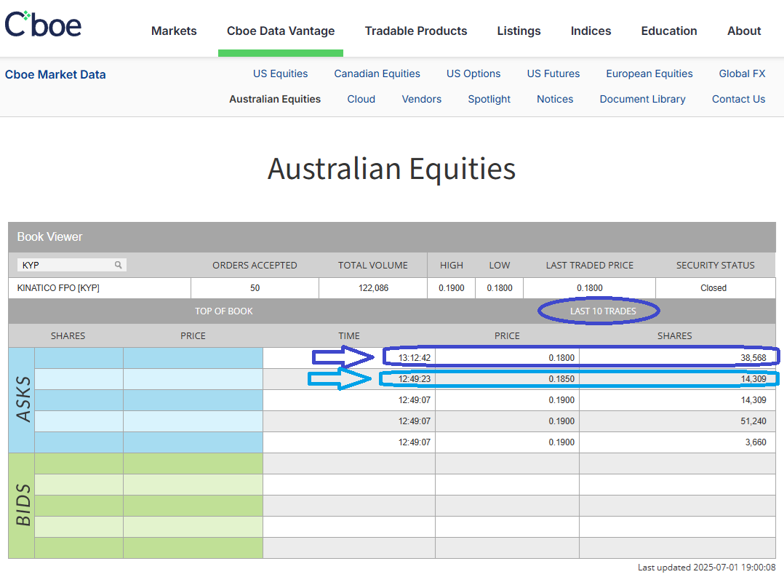Screen dimensions: 784x577
Task: Open the Tradable Products menu
Action: (416, 31)
